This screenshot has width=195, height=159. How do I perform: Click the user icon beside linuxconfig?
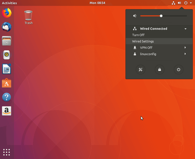[135, 54]
